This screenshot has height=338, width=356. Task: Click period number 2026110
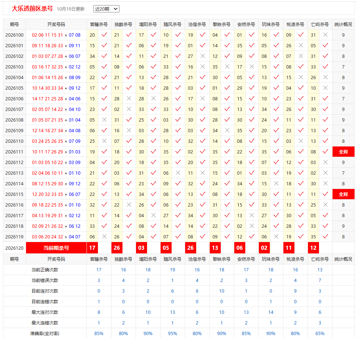(14, 141)
